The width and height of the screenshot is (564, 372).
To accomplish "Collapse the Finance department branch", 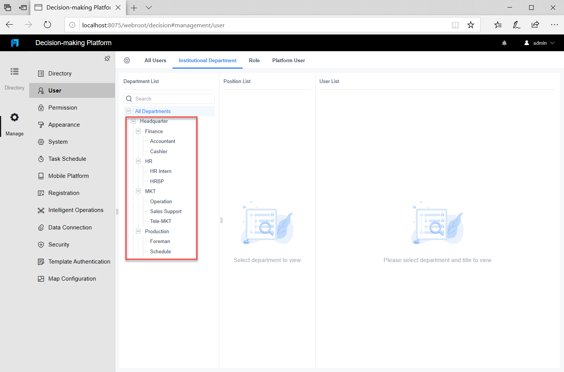I will 138,131.
